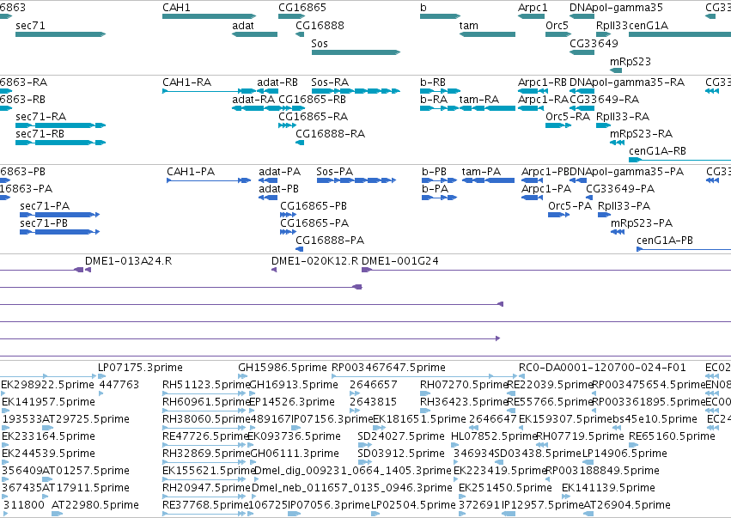Select the DNApol-gamma35 gene label
This screenshot has height=518, width=731.
(x=616, y=8)
